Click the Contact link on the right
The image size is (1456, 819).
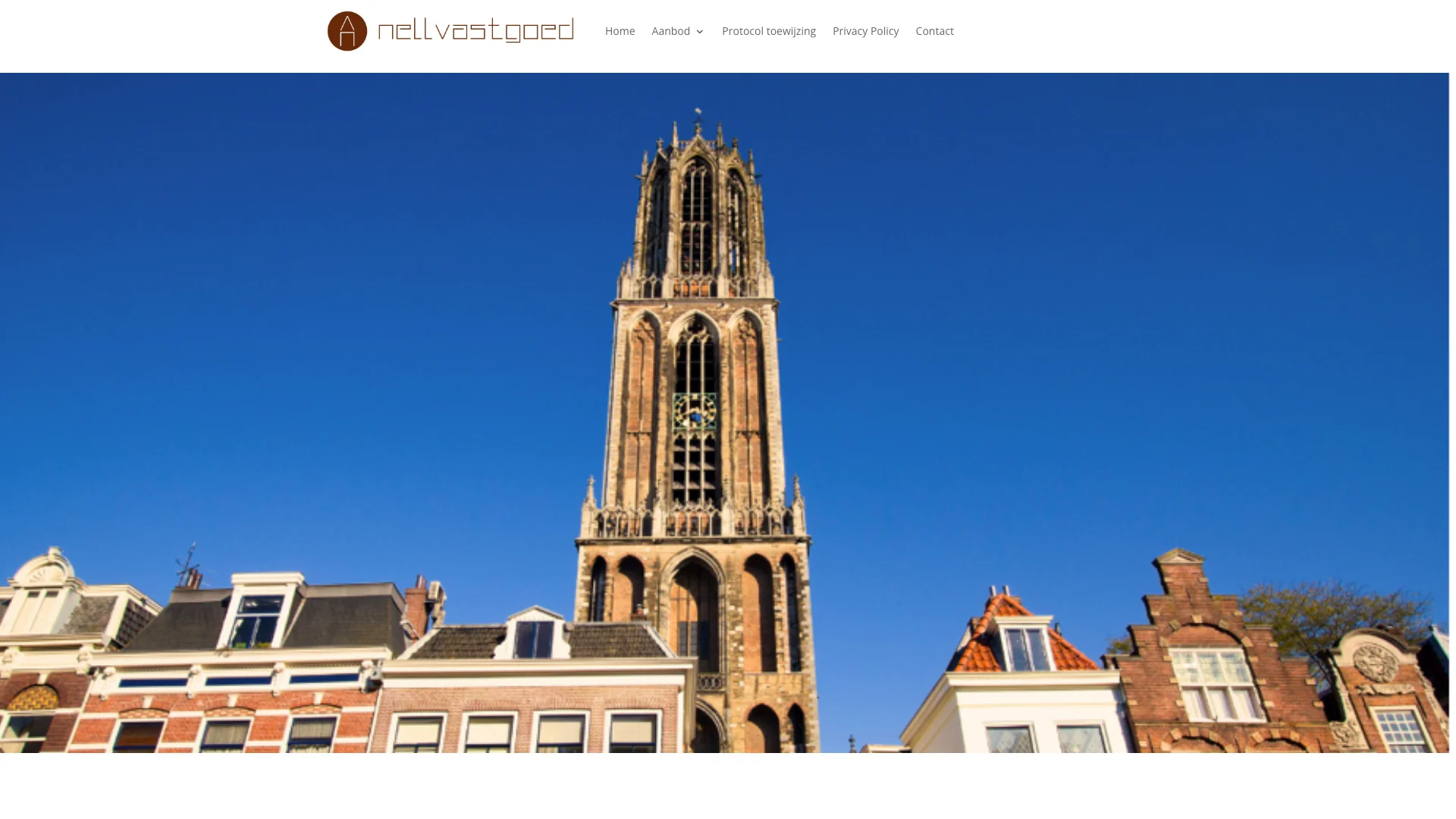point(934,31)
